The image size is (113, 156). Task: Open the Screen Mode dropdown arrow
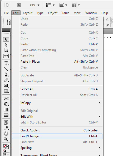coord(66,5)
